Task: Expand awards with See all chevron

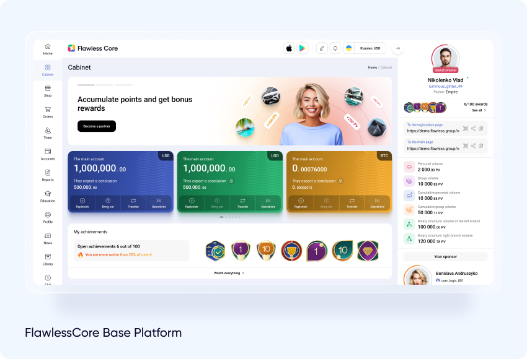Action: pos(479,110)
